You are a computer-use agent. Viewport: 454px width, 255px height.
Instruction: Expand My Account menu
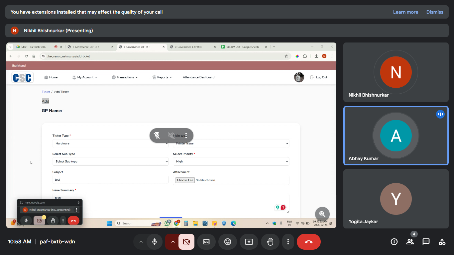[x=85, y=77]
